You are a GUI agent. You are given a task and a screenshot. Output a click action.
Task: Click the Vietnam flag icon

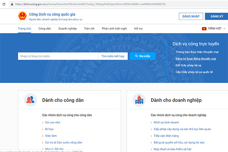point(204,29)
